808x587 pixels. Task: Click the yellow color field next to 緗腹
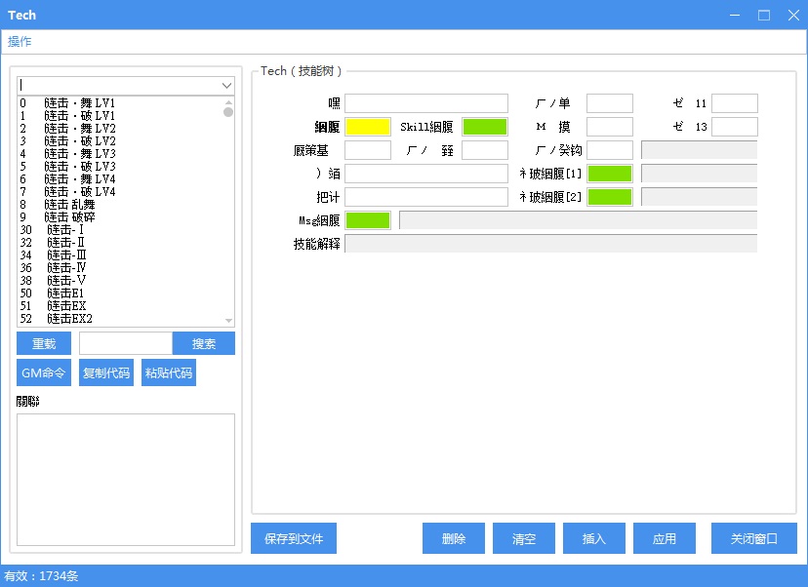point(368,127)
